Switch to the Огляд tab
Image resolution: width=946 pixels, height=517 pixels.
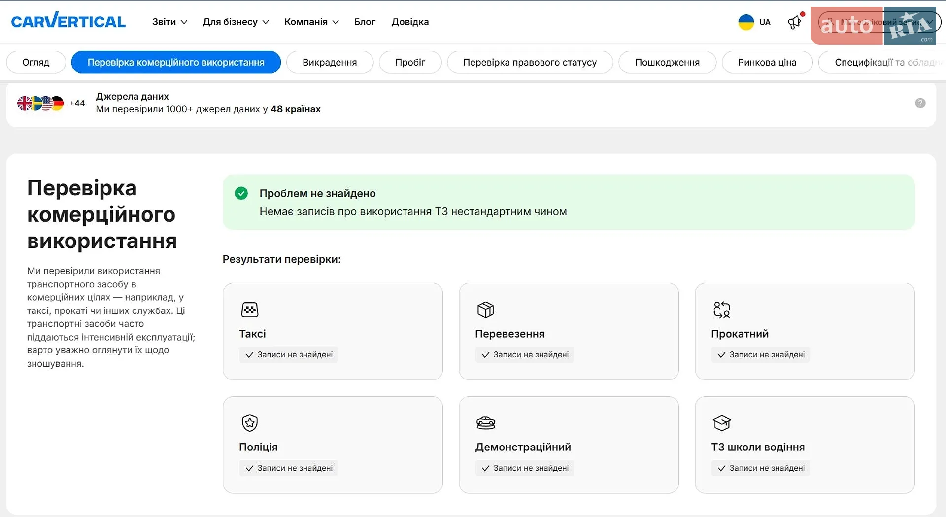pyautogui.click(x=36, y=63)
